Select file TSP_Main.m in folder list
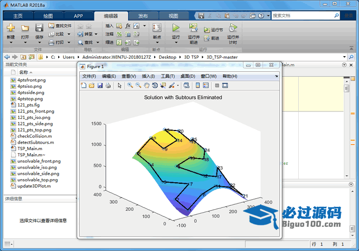This screenshot has height=251, width=359. [30, 149]
